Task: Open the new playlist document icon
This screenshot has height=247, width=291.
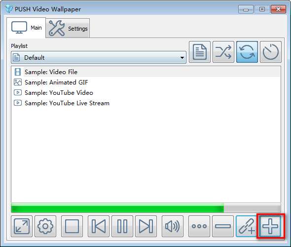Action: [x=200, y=52]
